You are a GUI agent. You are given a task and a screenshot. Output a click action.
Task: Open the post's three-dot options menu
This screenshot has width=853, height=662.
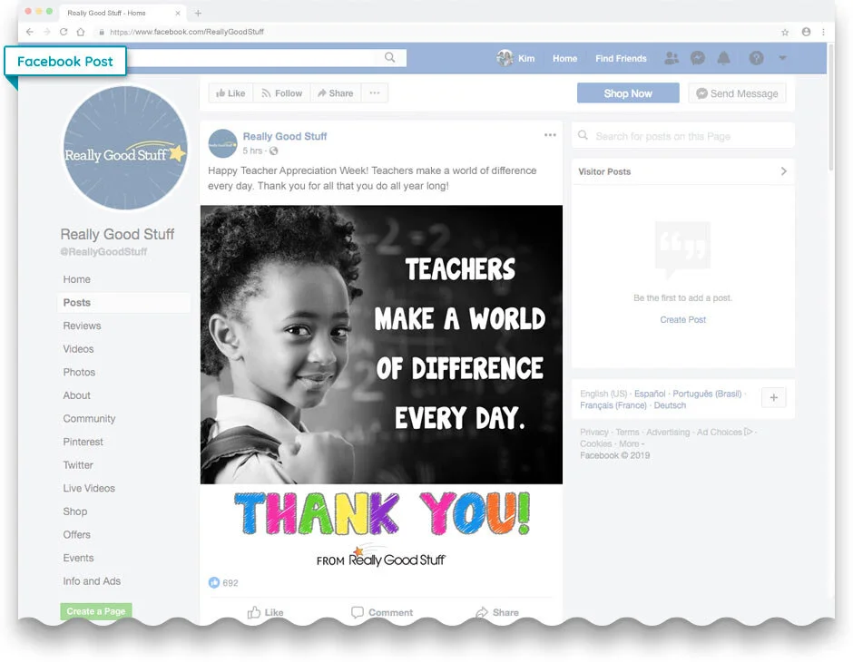[550, 135]
